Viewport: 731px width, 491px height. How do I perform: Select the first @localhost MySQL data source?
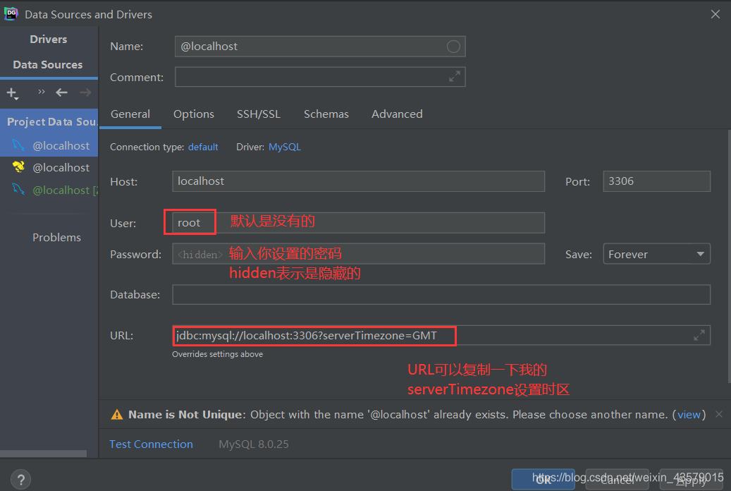coord(49,145)
